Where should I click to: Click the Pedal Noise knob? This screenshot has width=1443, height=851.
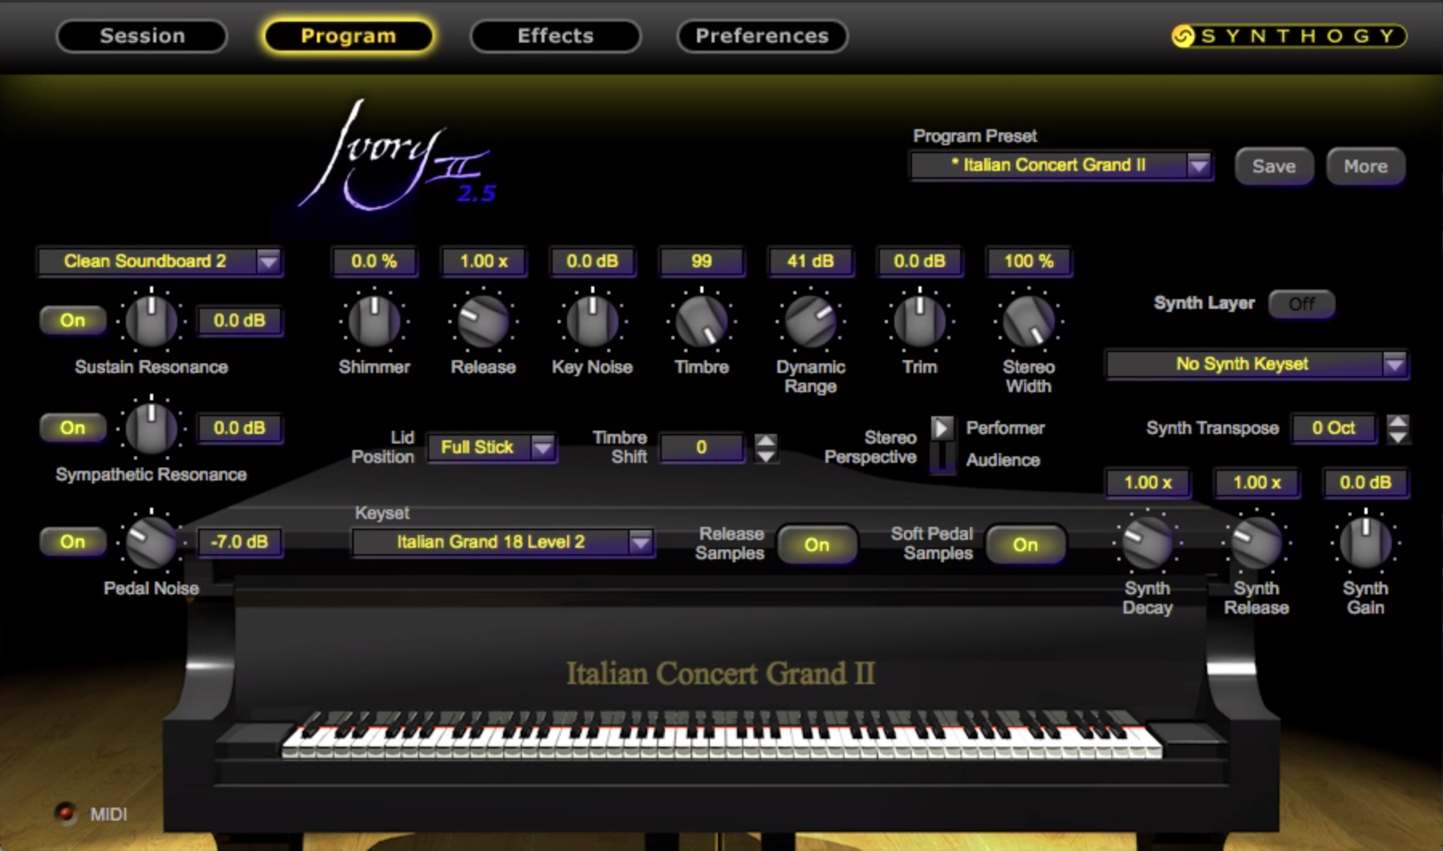click(151, 542)
